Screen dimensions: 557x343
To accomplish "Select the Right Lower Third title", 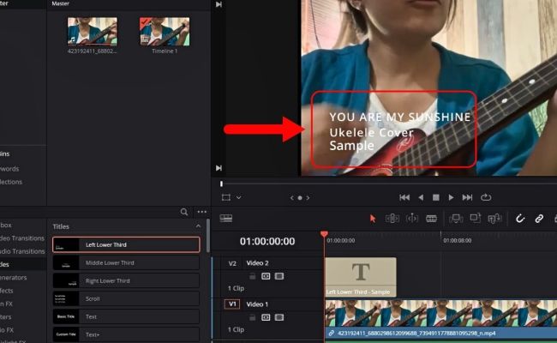I will [x=126, y=280].
